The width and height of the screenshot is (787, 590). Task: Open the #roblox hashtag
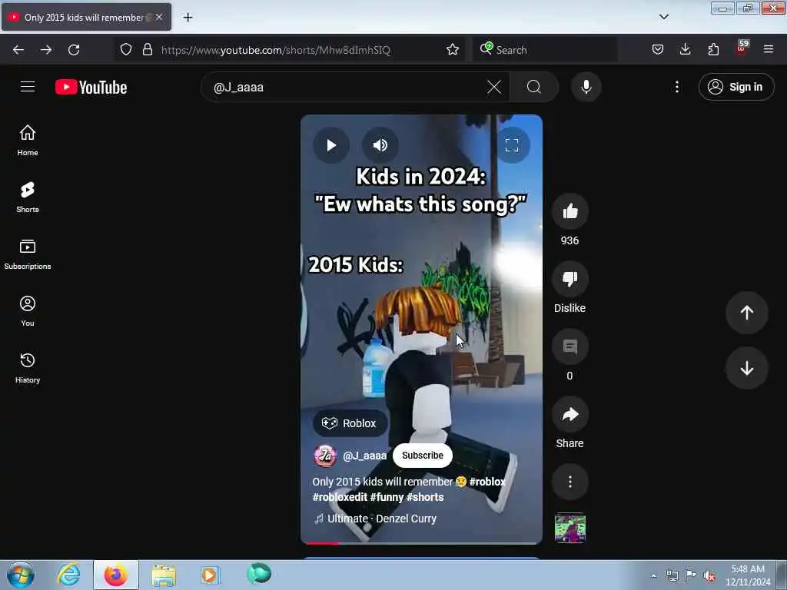(x=486, y=482)
